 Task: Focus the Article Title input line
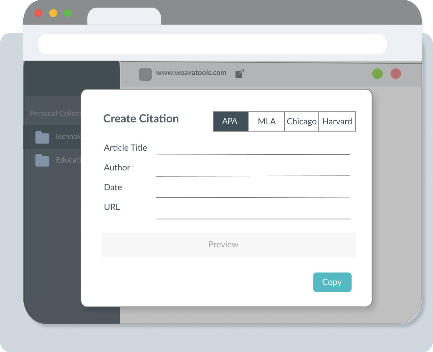point(253,149)
